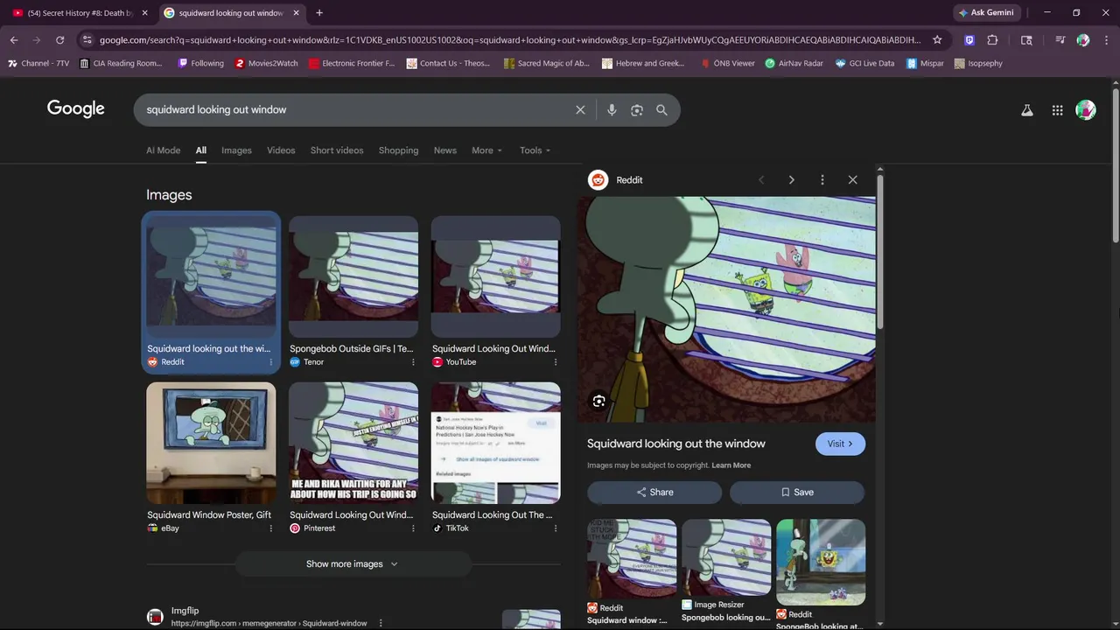The height and width of the screenshot is (630, 1120).
Task: Open preview panel three-dot menu
Action: (822, 180)
